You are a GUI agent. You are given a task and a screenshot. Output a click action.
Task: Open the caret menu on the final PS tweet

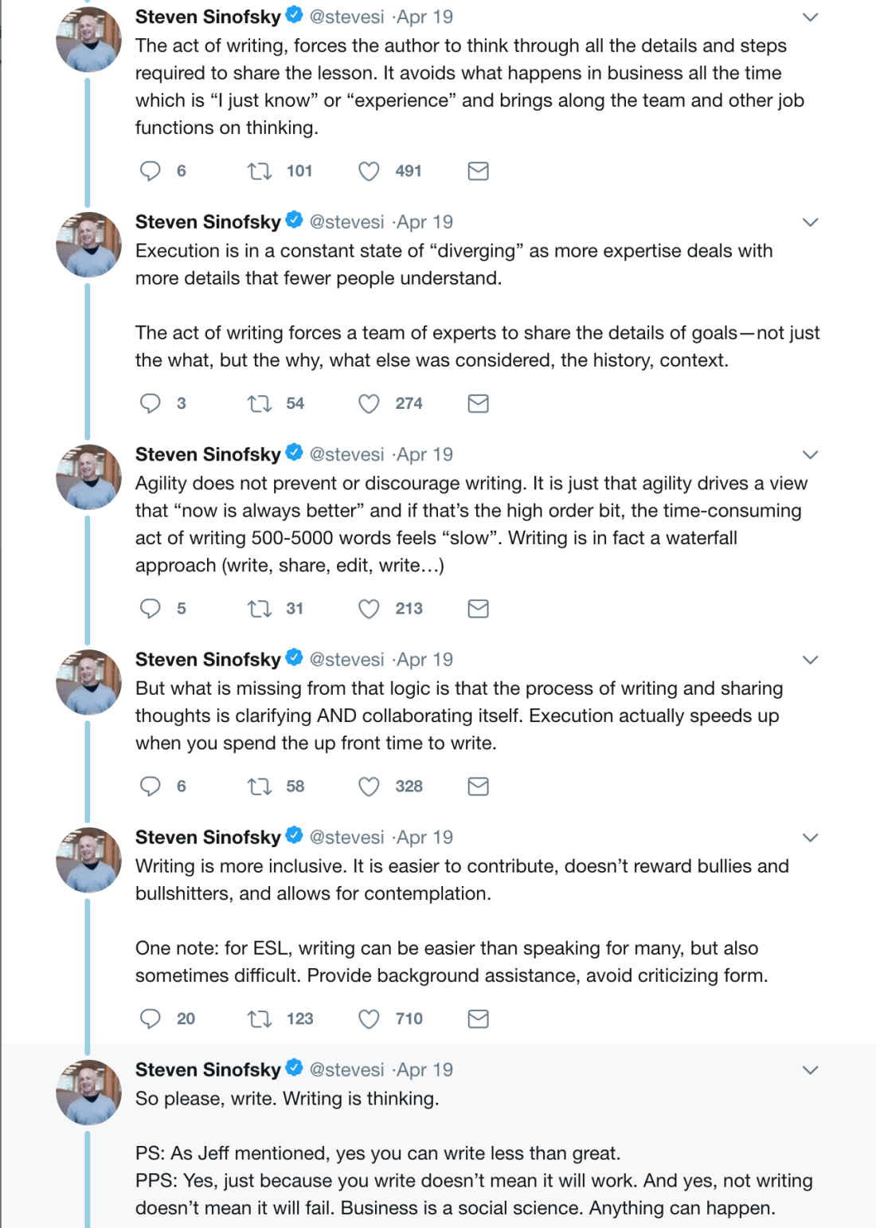click(x=811, y=1069)
